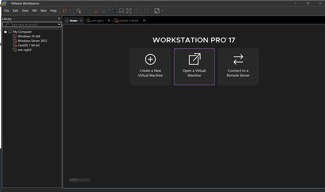This screenshot has width=325, height=192.
Task: Toggle the thumbnail bar view icon
Action: [x=122, y=11]
